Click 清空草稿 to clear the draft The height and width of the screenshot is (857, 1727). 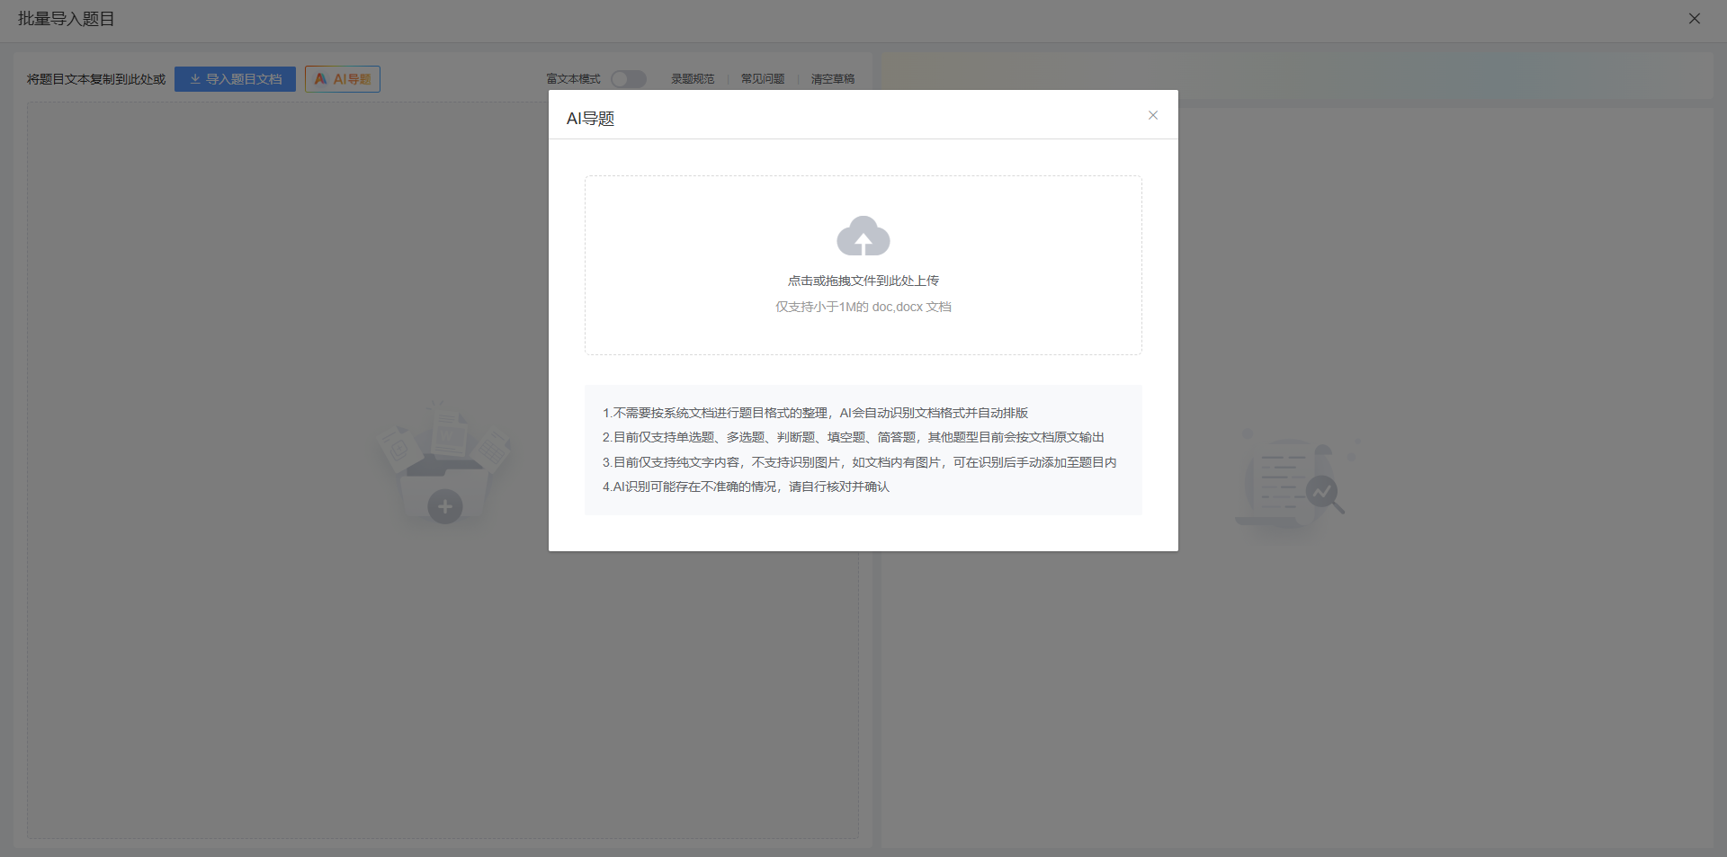pos(832,79)
